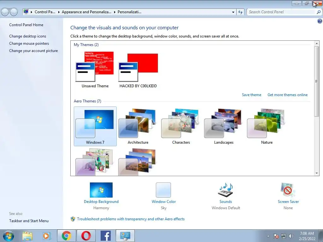
Task: Focus the Search Control Panel field
Action: click(x=281, y=12)
